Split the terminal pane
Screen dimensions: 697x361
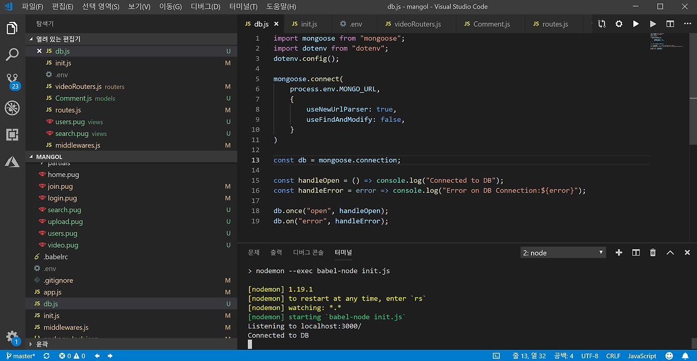pyautogui.click(x=635, y=253)
